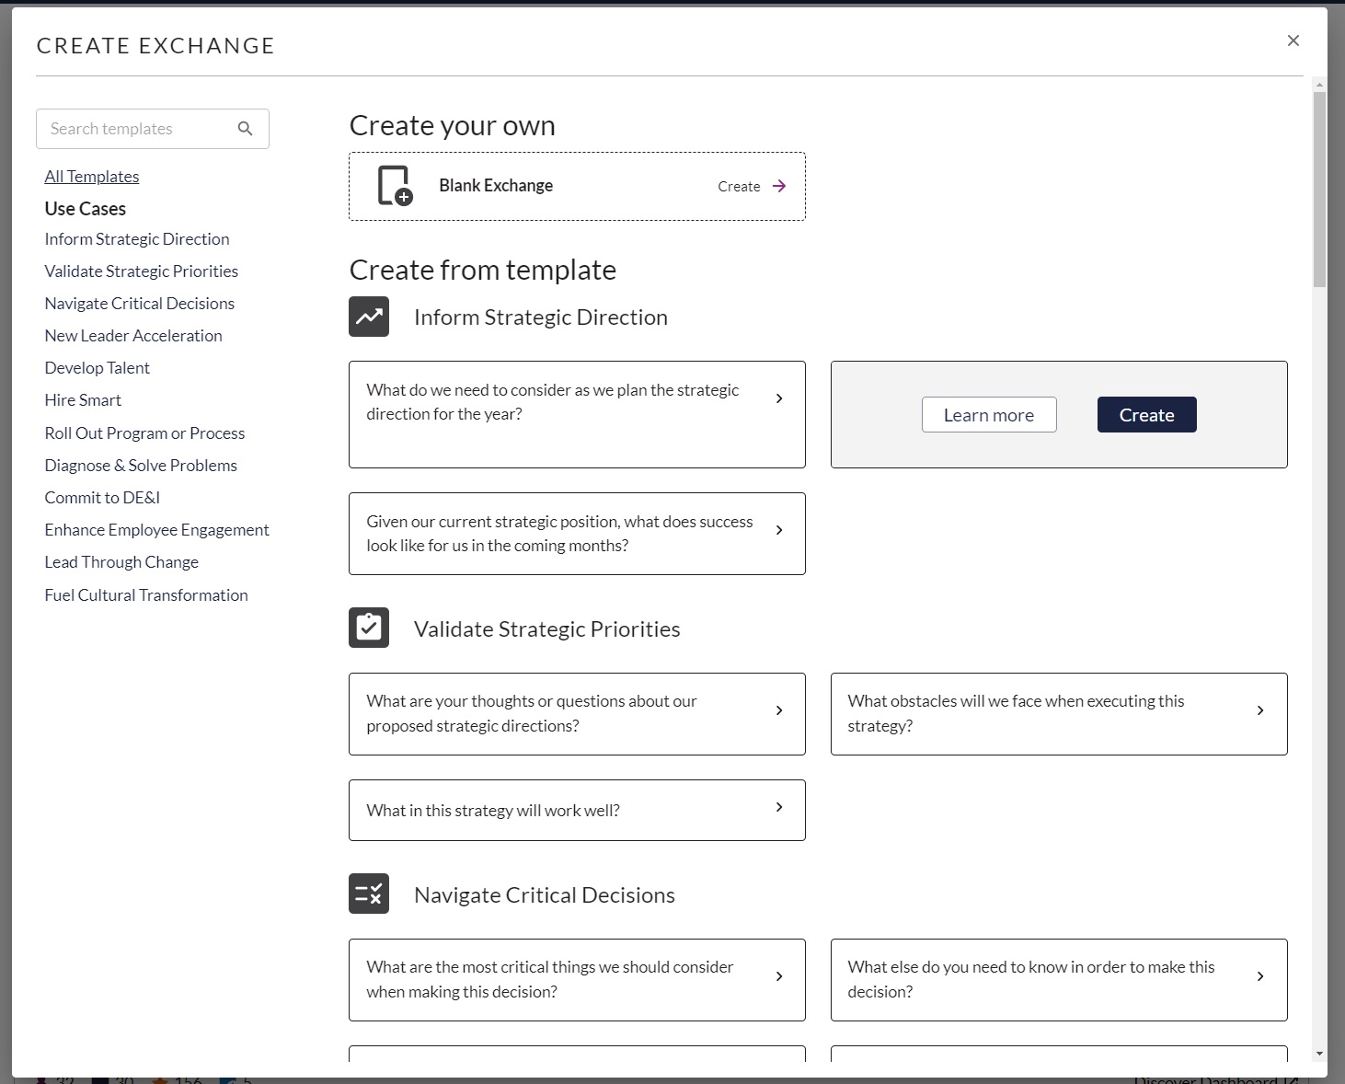
Task: Click the Validate Strategic Priorities clipboard icon
Action: (x=369, y=628)
